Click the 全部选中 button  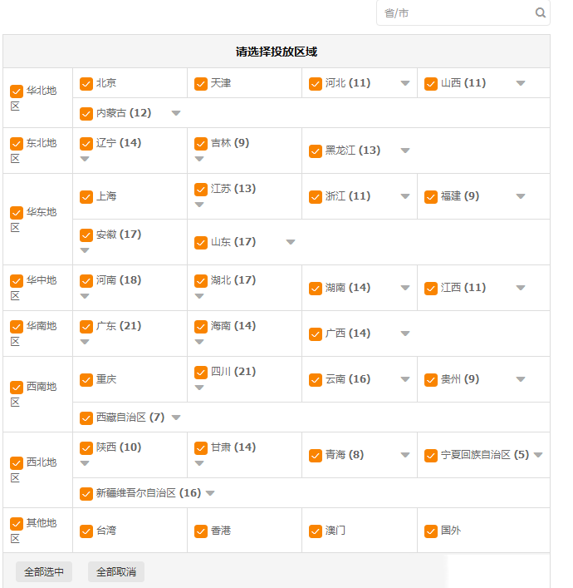point(44,572)
